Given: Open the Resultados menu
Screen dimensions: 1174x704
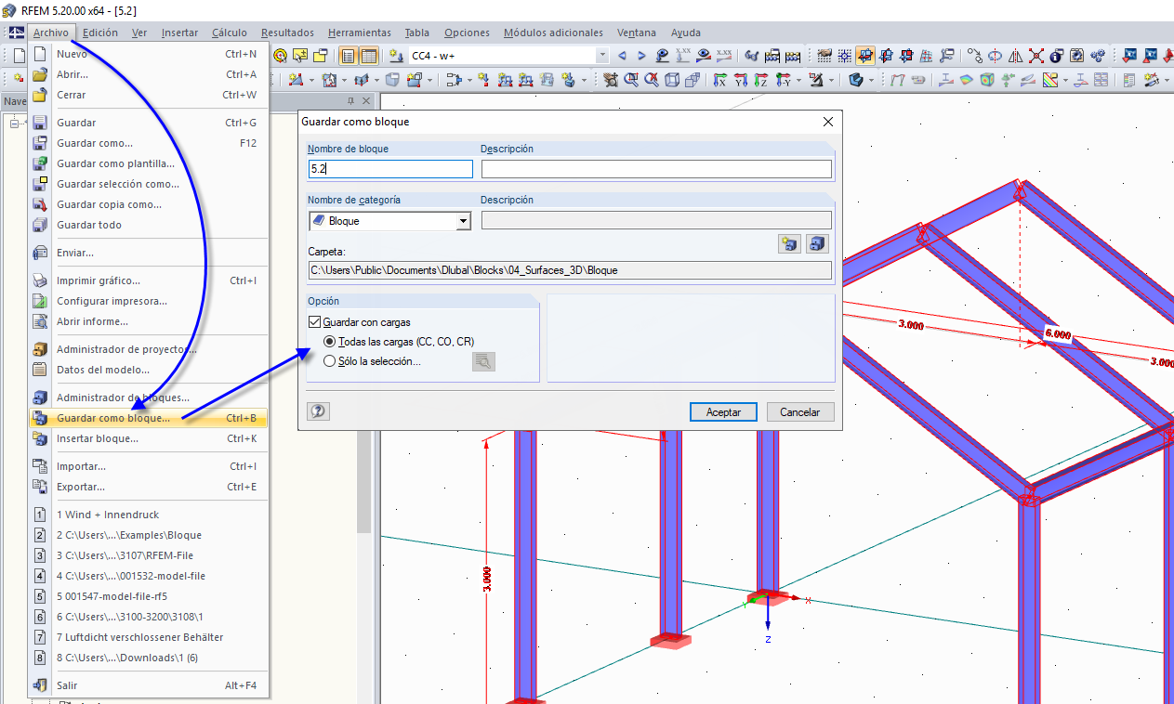Looking at the screenshot, I should point(287,33).
